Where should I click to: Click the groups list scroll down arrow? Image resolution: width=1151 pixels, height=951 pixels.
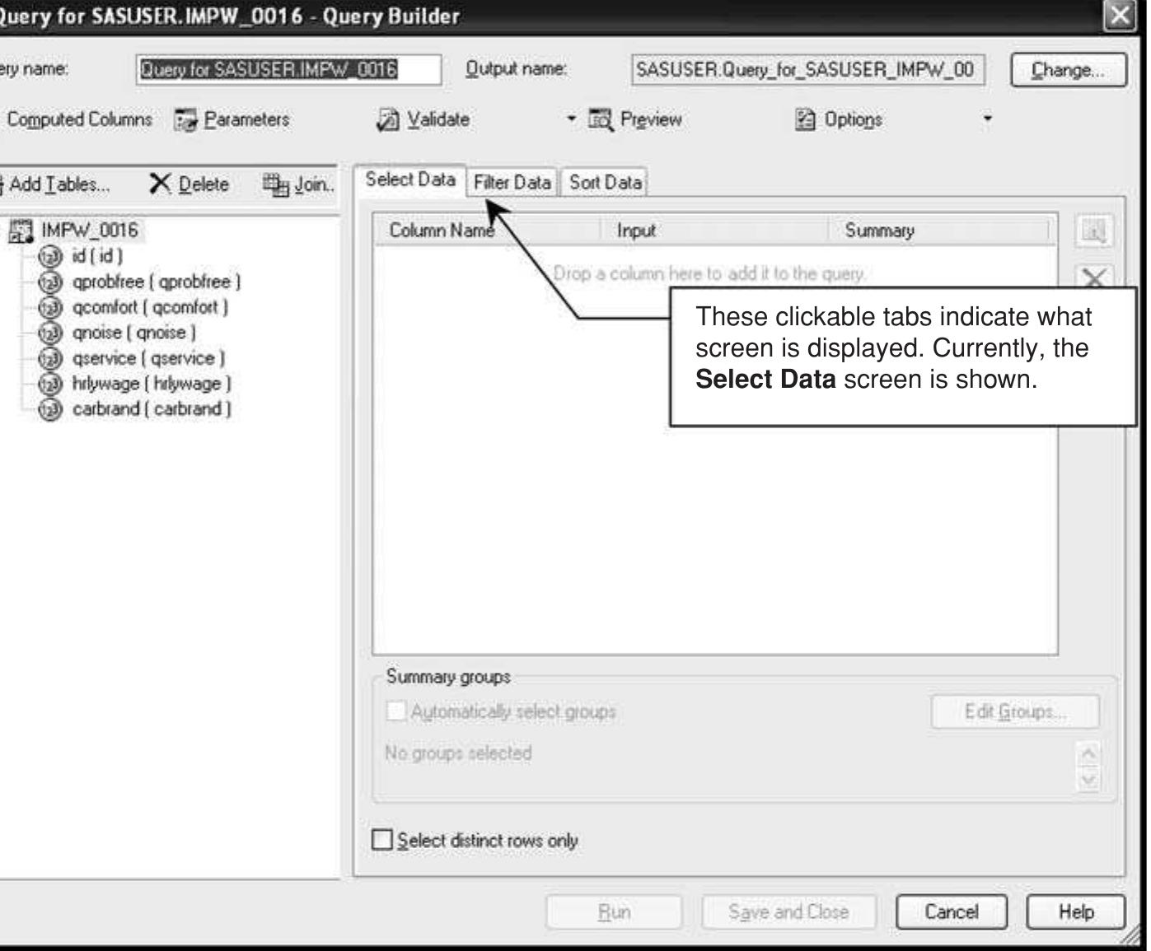[x=1089, y=780]
